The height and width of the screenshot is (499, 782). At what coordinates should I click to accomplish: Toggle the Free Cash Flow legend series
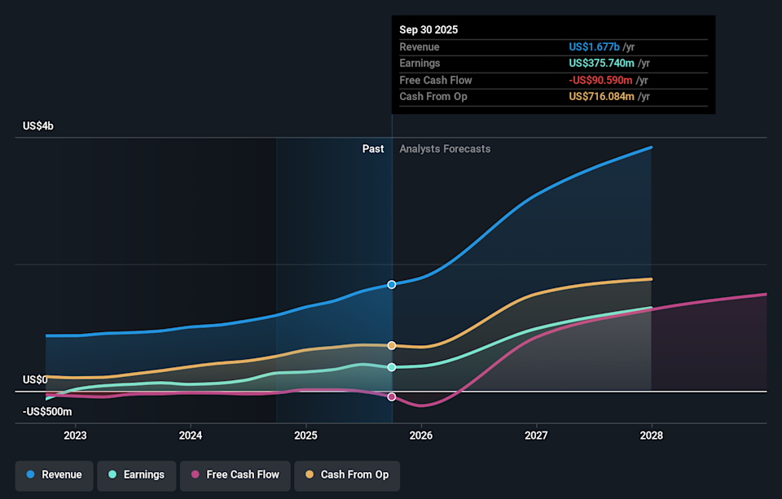(x=235, y=475)
